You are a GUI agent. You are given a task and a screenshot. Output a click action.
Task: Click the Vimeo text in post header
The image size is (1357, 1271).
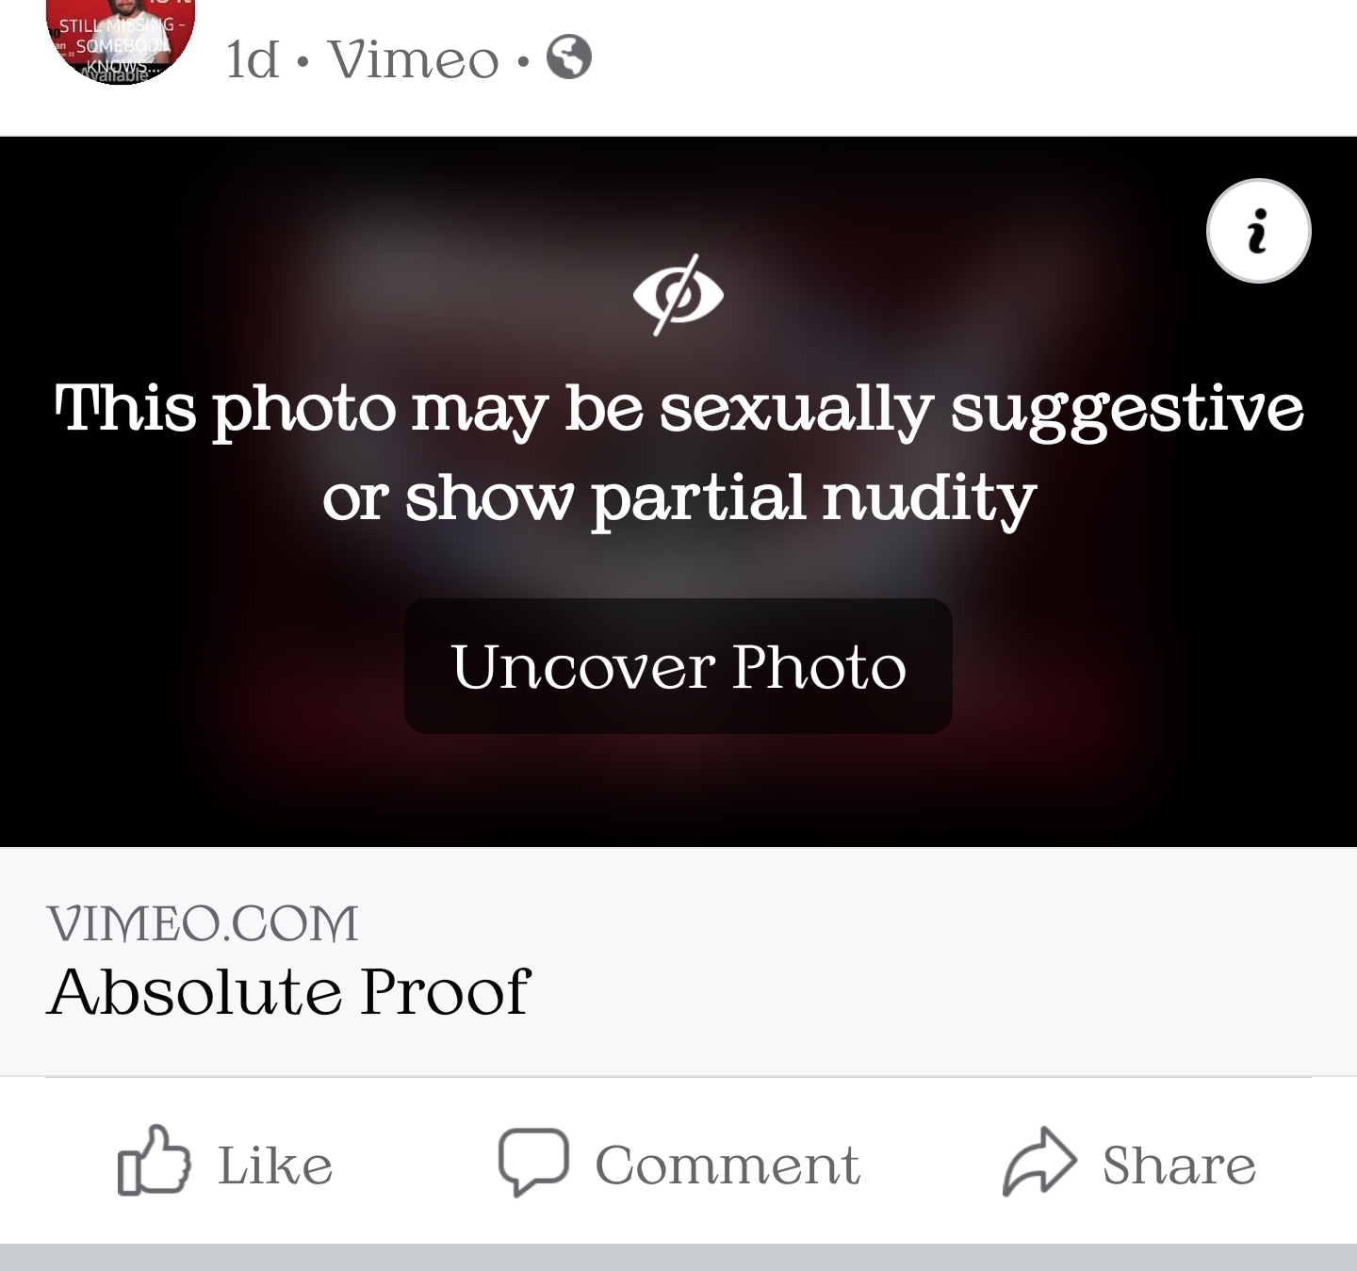[413, 59]
